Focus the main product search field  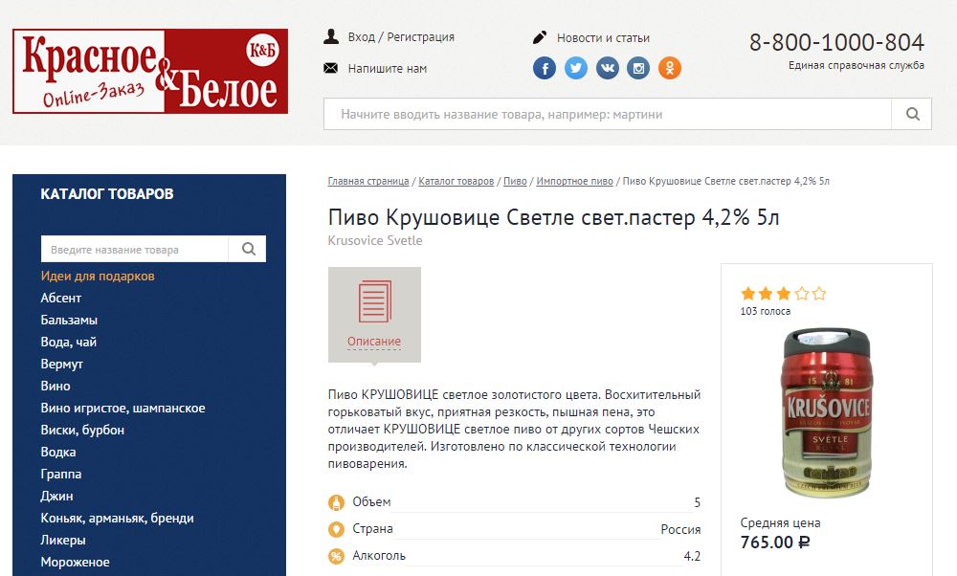tap(608, 114)
